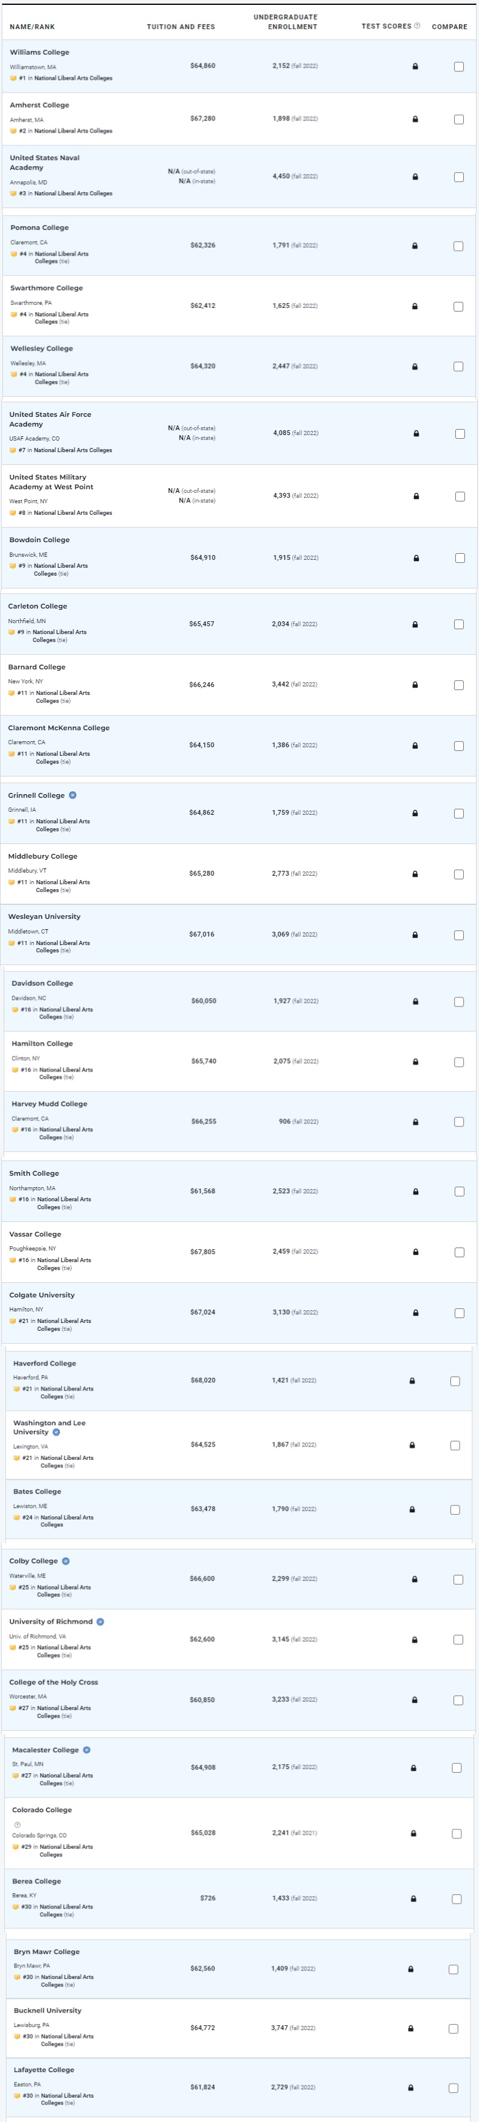Click test scores lock for Amherst College
This screenshot has width=479, height=2122.
click(x=415, y=119)
